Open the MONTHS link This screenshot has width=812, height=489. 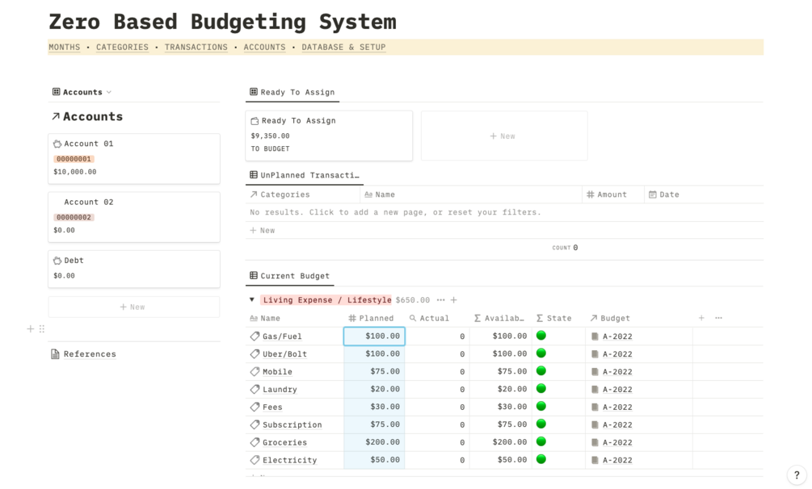[64, 47]
